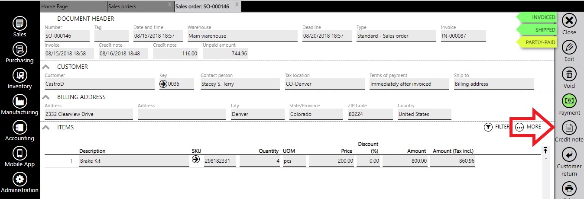
Task: Click the ZIP Code field 80224
Action: tap(370, 114)
